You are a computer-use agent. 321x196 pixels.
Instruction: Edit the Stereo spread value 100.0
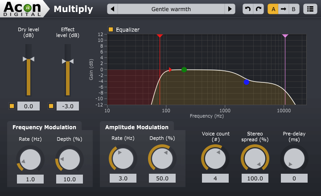(x=255, y=178)
